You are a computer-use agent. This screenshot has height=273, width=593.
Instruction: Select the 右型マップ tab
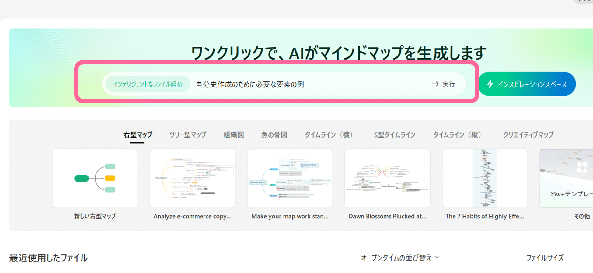pos(138,135)
